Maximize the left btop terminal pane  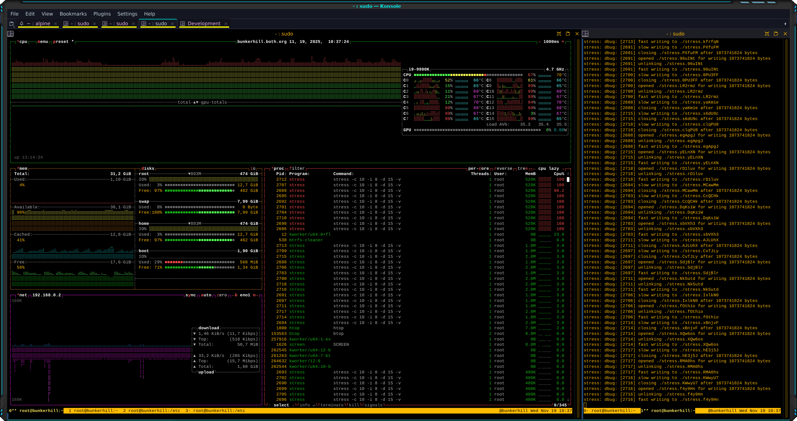(559, 34)
